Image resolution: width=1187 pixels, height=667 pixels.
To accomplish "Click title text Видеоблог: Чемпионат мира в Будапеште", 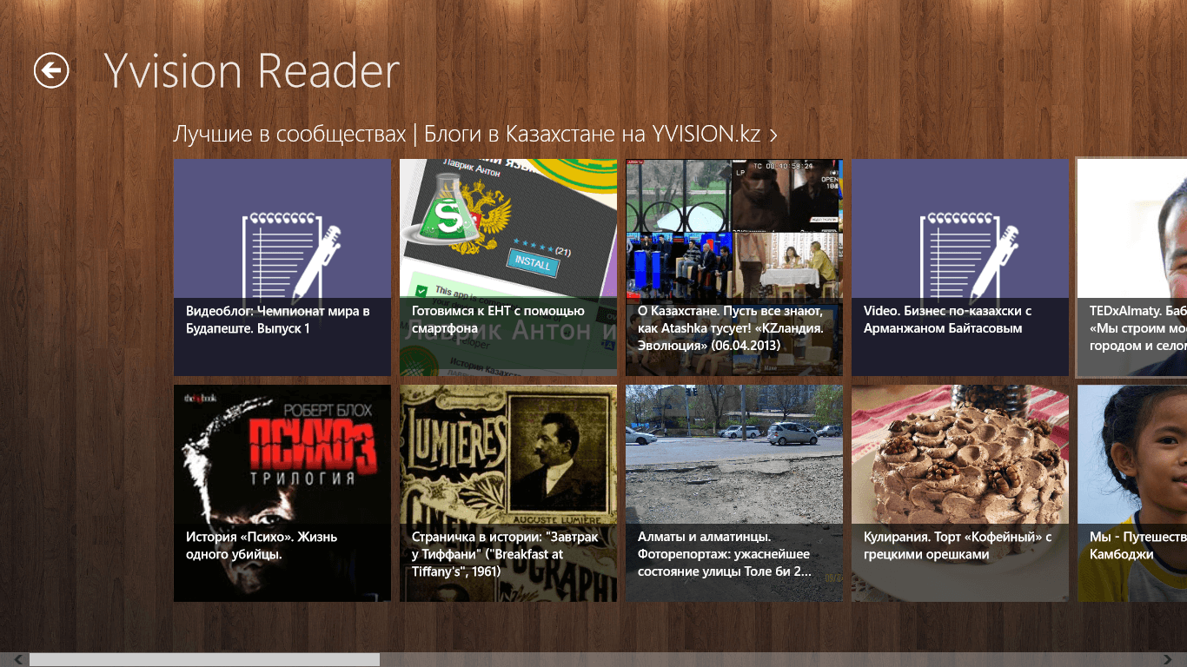I will (278, 320).
